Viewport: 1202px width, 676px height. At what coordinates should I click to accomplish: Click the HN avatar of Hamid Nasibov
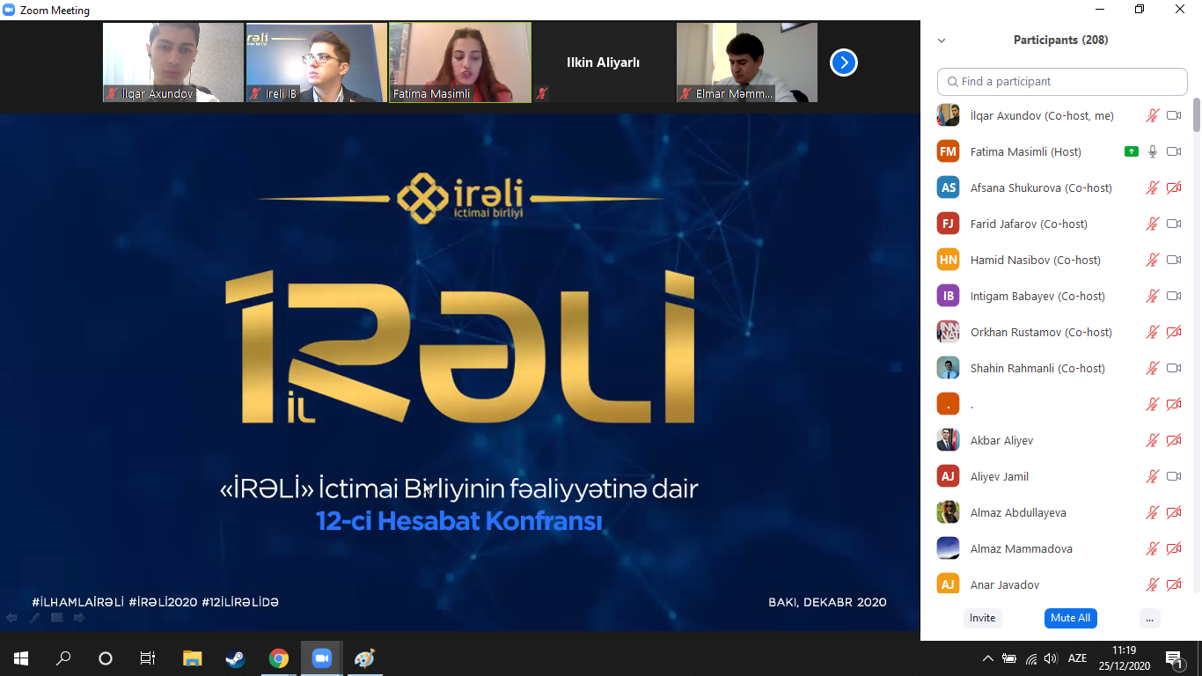pos(948,260)
